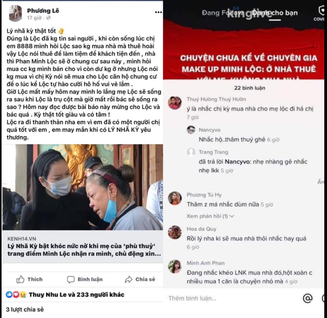Tap the Thích thumbs-up icon

point(20,279)
